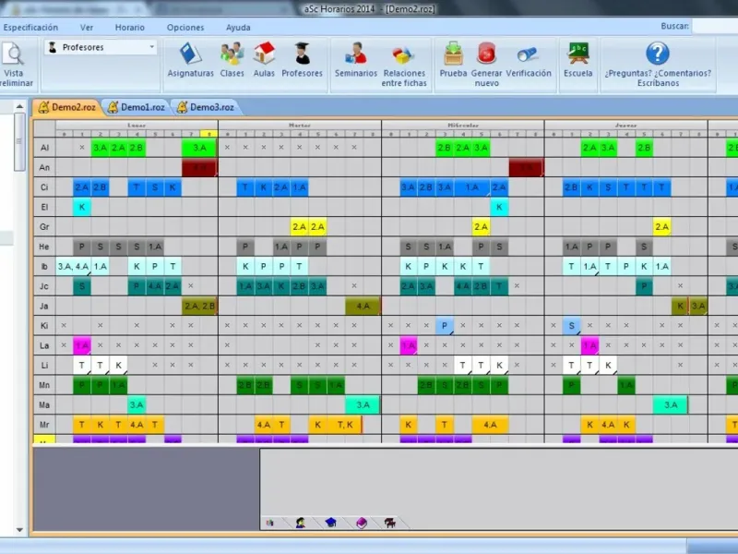This screenshot has height=554, width=738.
Task: Click the '3.A, 4.A' card in Ib row
Action: (x=73, y=267)
